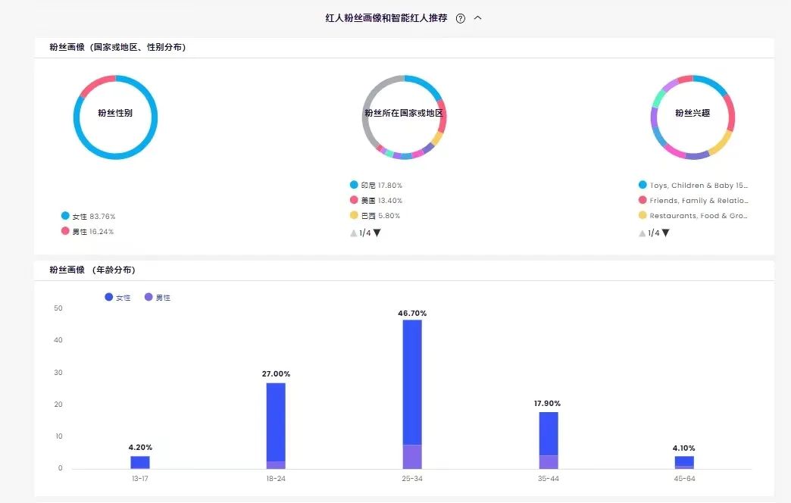Image resolution: width=791 pixels, height=503 pixels.
Task: Toggle 巴西 5.80% country legend item
Action: pyautogui.click(x=375, y=215)
